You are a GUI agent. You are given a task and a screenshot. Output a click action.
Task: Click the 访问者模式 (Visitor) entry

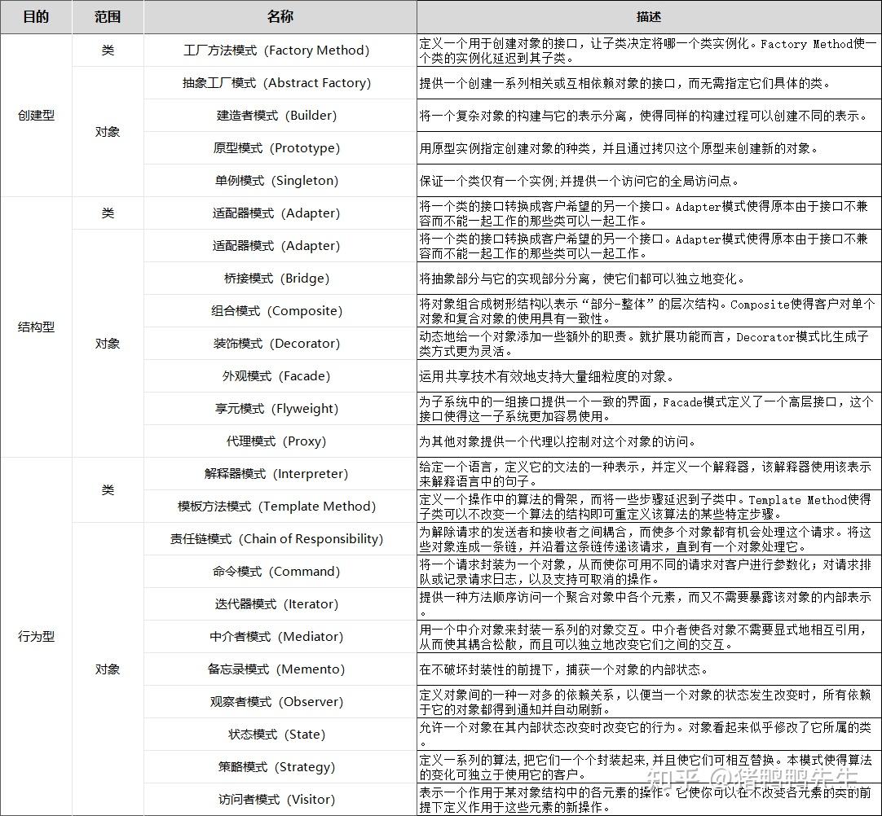[x=279, y=799]
